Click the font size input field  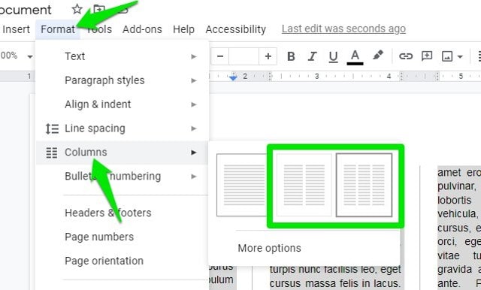pyautogui.click(x=244, y=56)
